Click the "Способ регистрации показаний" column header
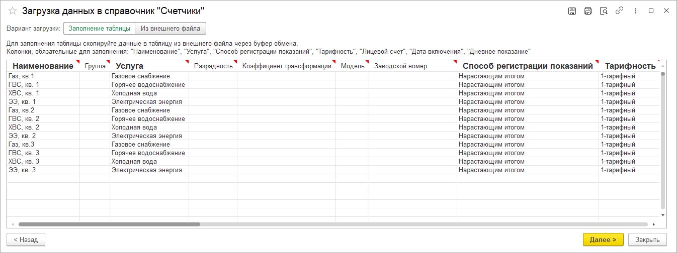This screenshot has width=677, height=253. 528,66
